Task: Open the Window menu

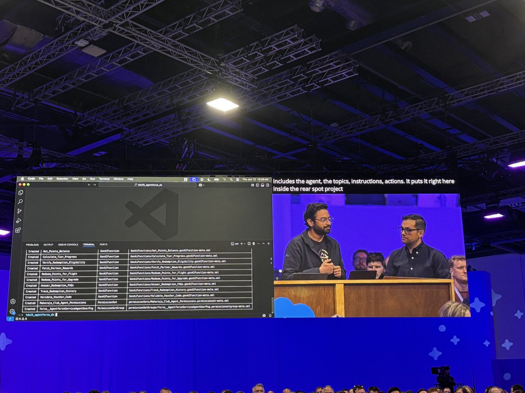Action: coord(119,179)
